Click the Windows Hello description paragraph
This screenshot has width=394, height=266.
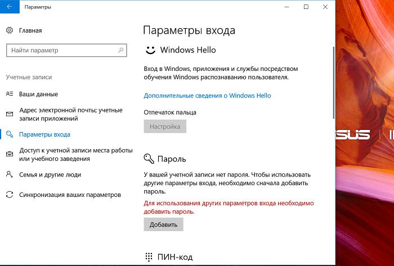(221, 73)
